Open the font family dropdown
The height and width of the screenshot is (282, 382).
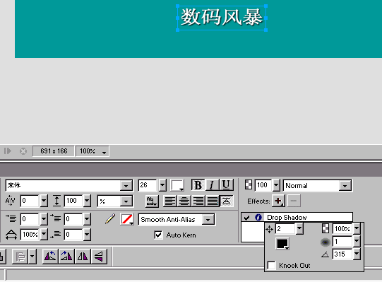126,186
